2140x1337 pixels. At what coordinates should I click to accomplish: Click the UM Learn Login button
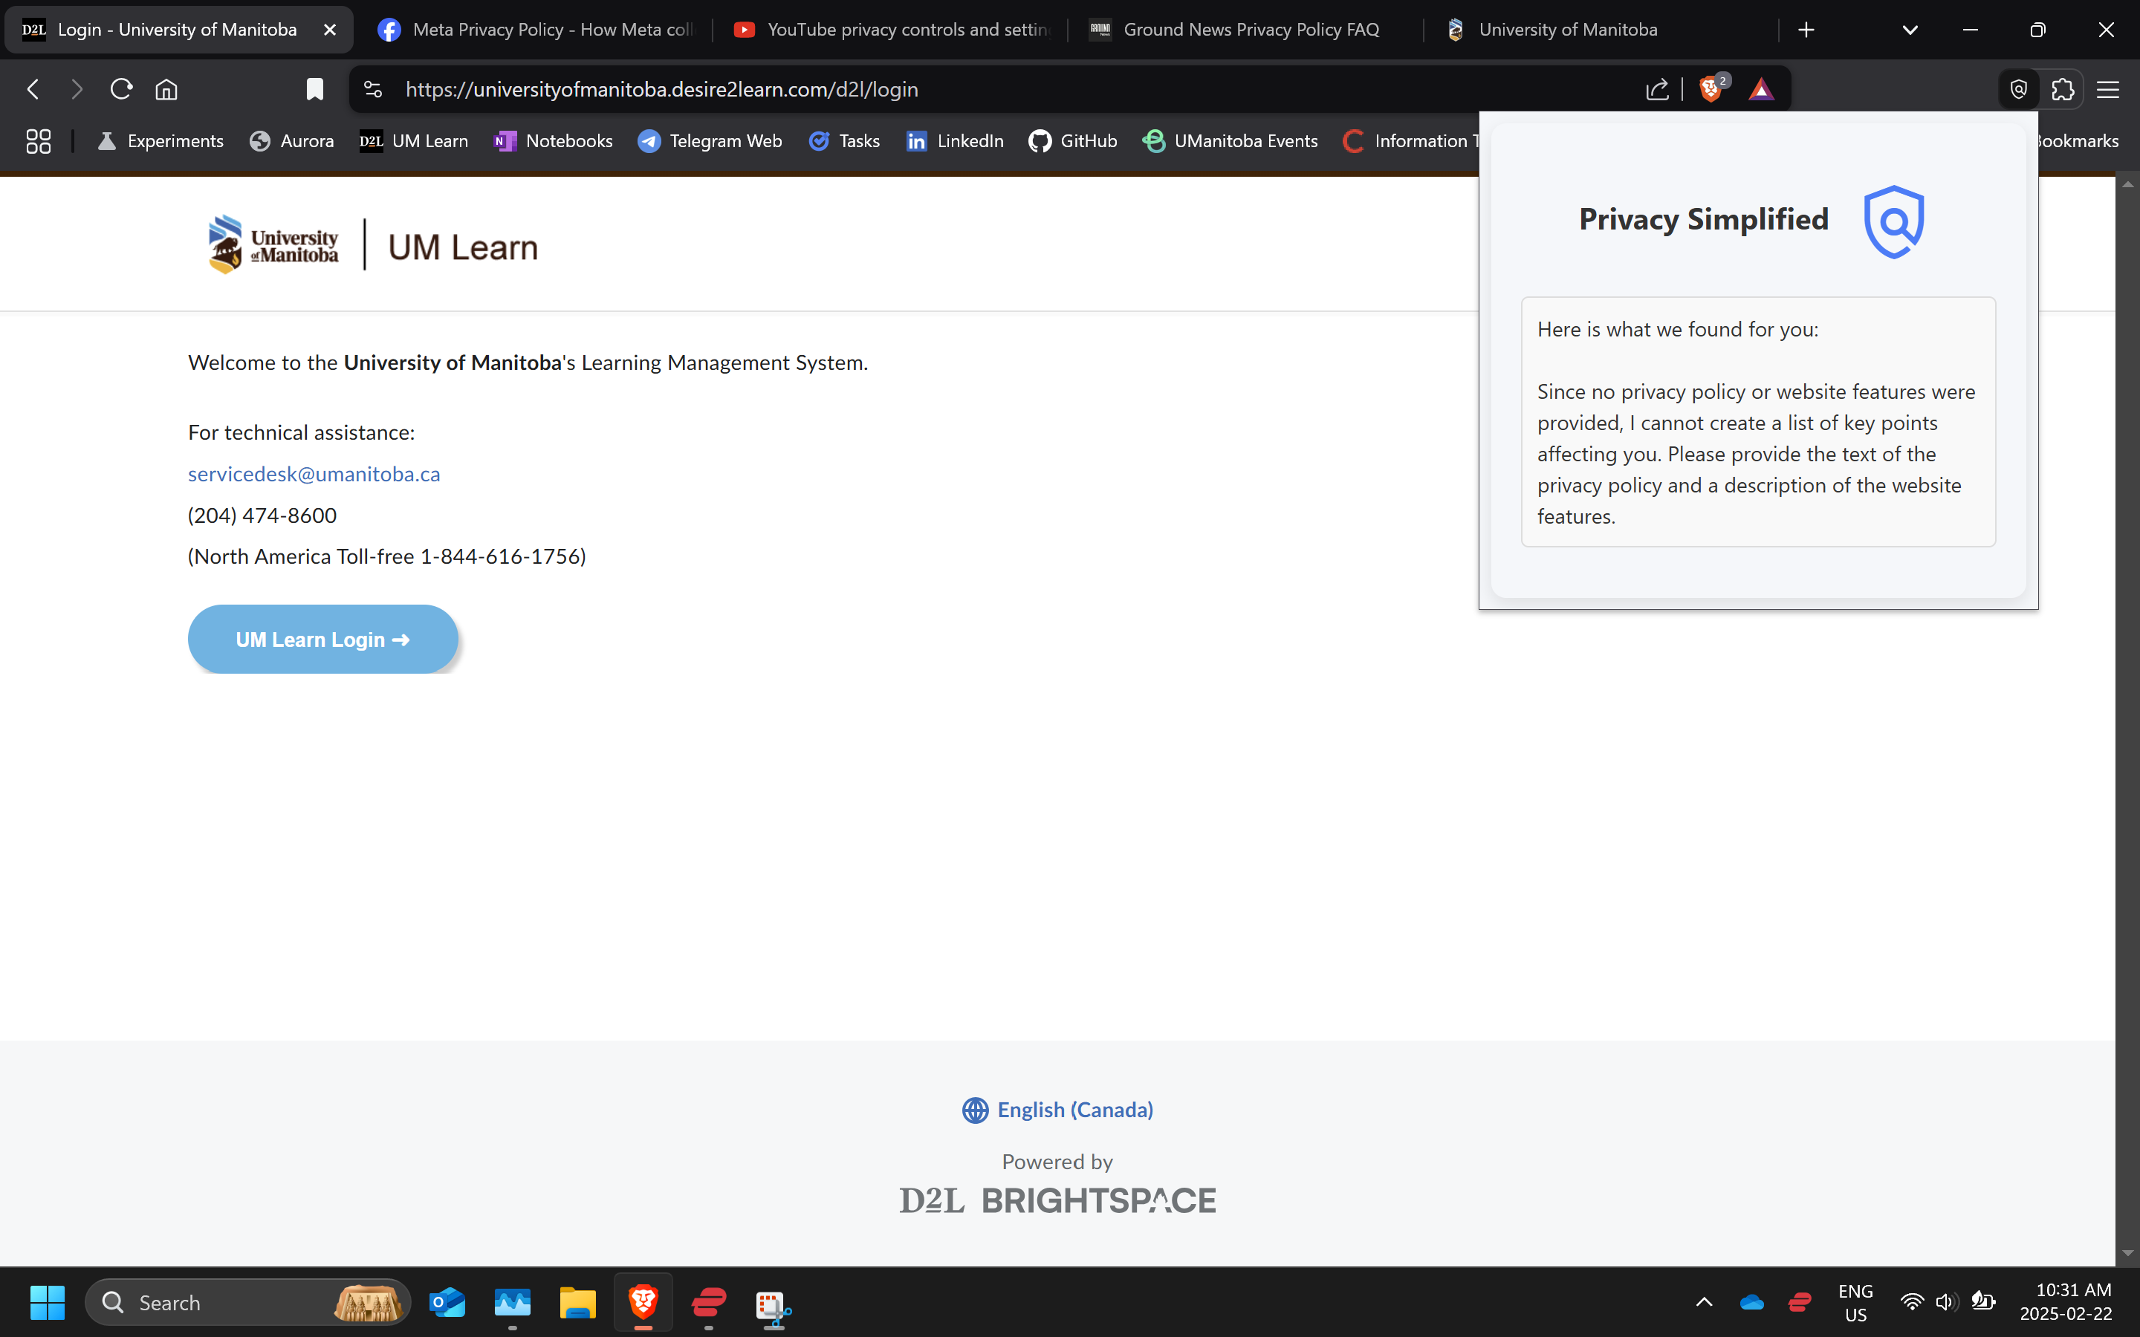click(322, 640)
